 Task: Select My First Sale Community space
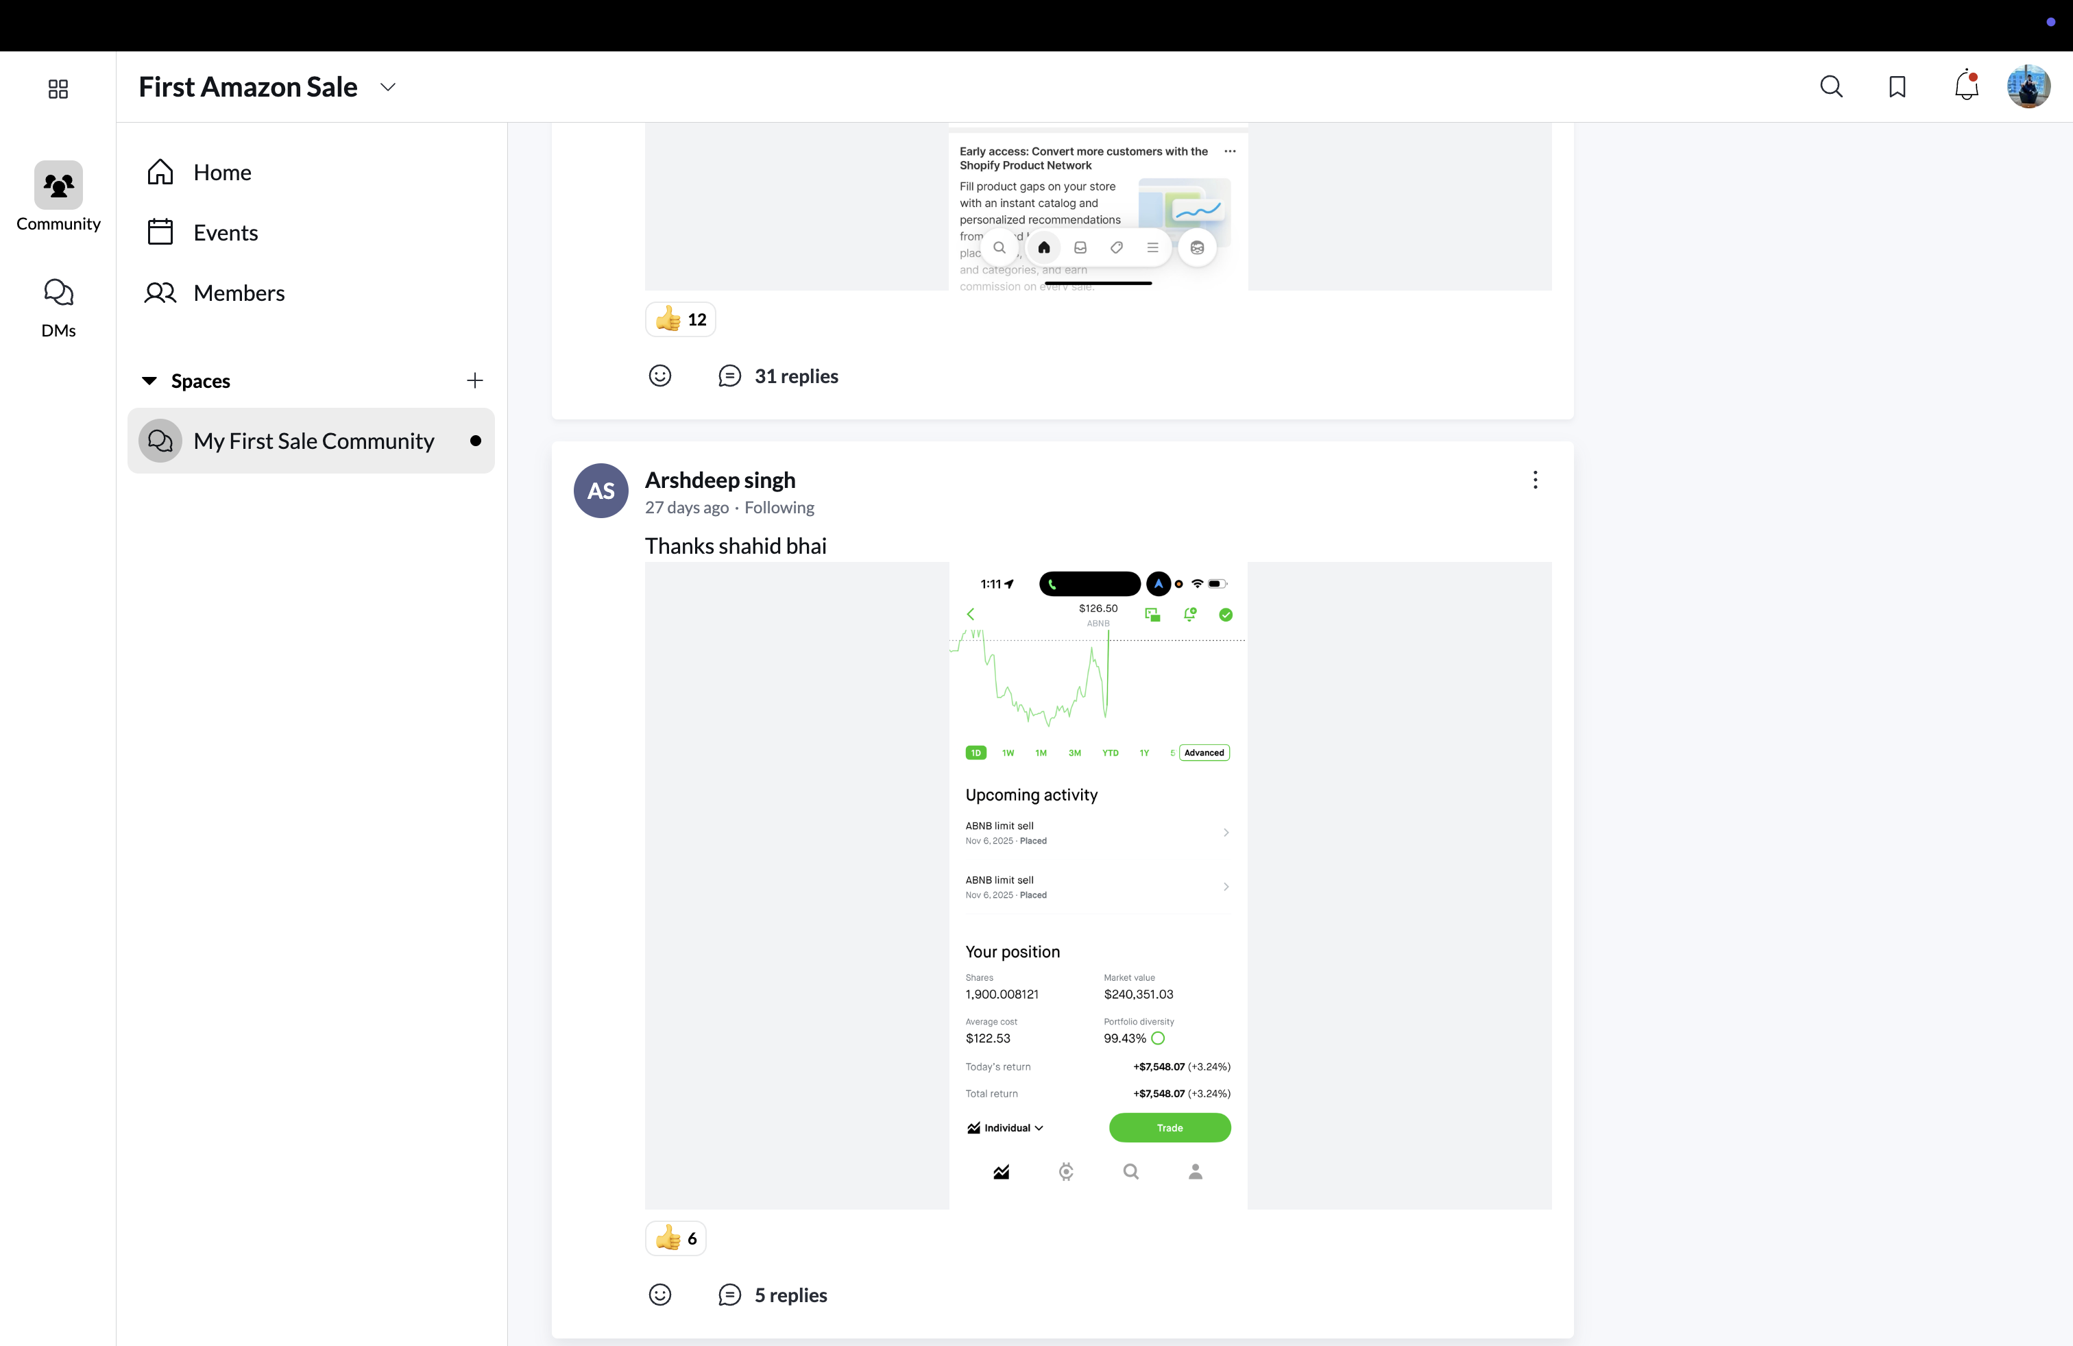312,441
